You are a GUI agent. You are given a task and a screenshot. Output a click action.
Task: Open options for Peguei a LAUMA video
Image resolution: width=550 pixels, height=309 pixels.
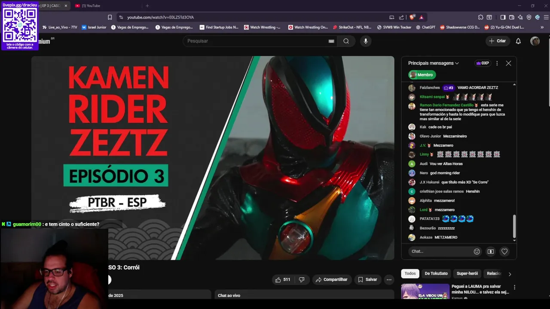tap(514, 287)
